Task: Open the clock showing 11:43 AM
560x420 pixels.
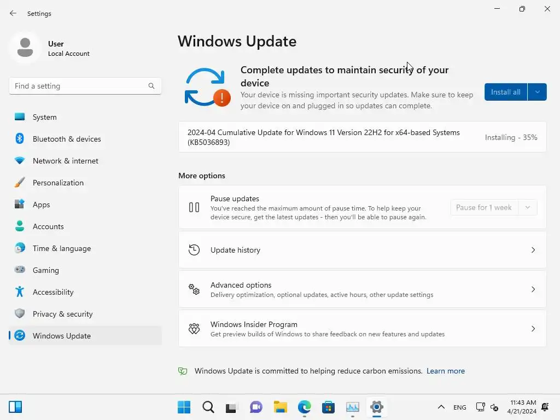Action: (x=522, y=407)
